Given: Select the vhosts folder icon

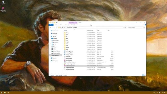Looking at the screenshot, I should 65,48.
